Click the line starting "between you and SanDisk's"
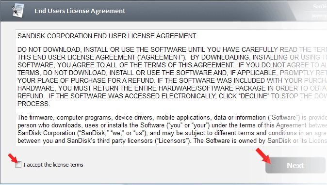The height and width of the screenshot is (185, 327). tap(172, 141)
